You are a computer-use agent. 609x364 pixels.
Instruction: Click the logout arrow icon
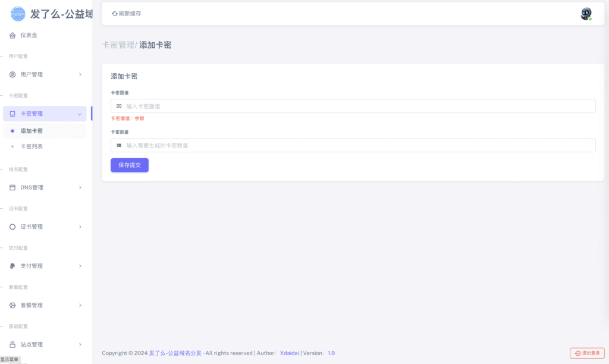577,353
